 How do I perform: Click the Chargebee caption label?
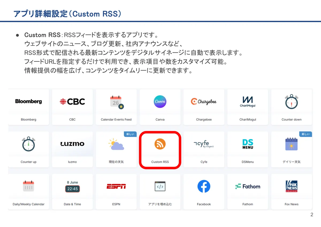click(x=204, y=120)
